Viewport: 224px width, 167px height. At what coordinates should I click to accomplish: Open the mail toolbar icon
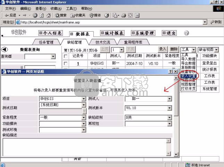coord(116,15)
